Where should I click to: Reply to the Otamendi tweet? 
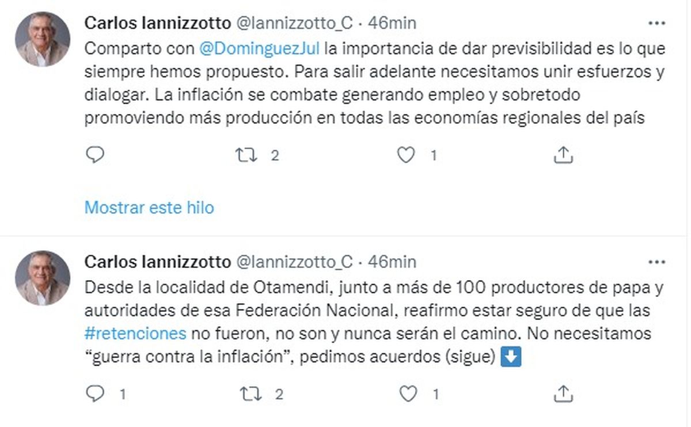click(94, 394)
